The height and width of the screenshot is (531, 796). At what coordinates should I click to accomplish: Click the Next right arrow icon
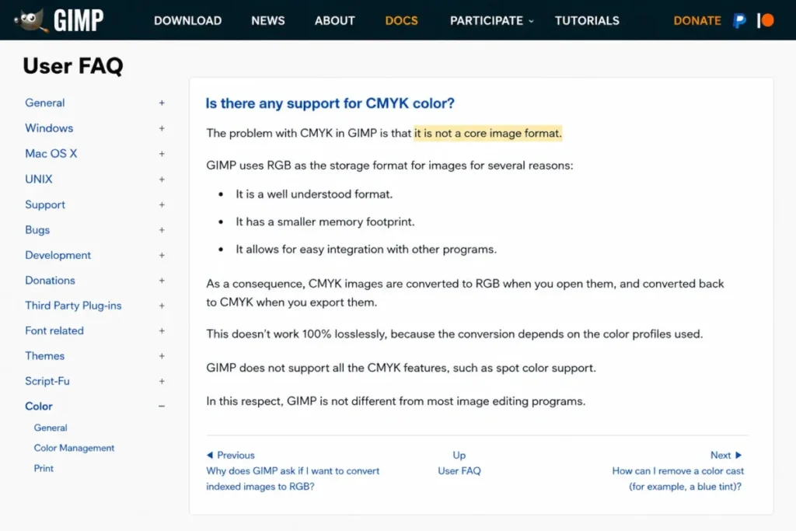click(738, 455)
